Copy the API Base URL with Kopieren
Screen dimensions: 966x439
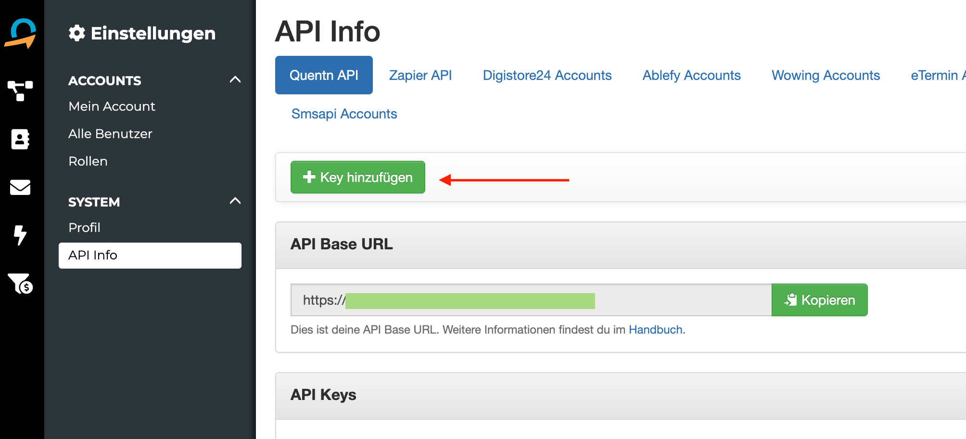pyautogui.click(x=819, y=300)
